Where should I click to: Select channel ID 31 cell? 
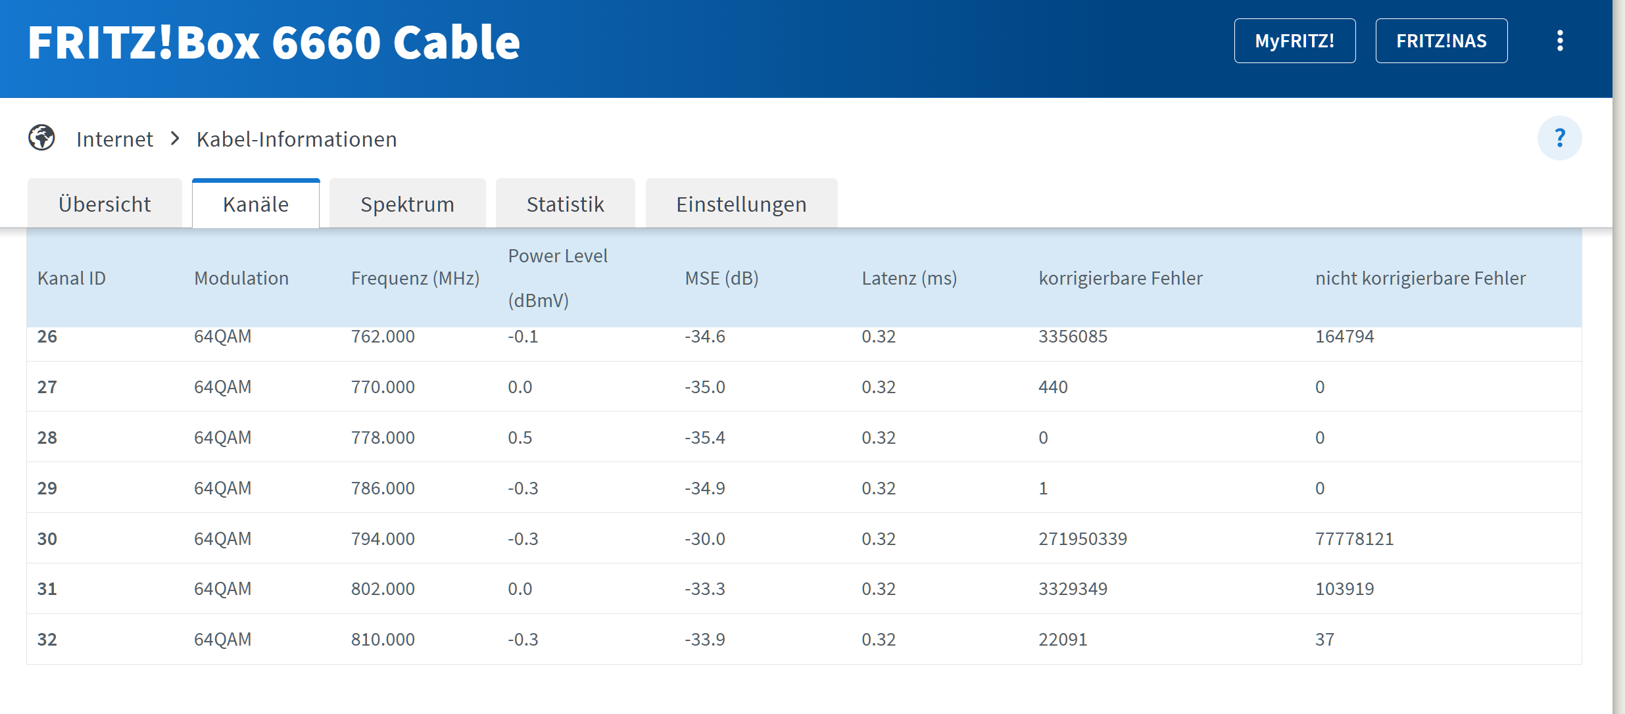(x=47, y=588)
